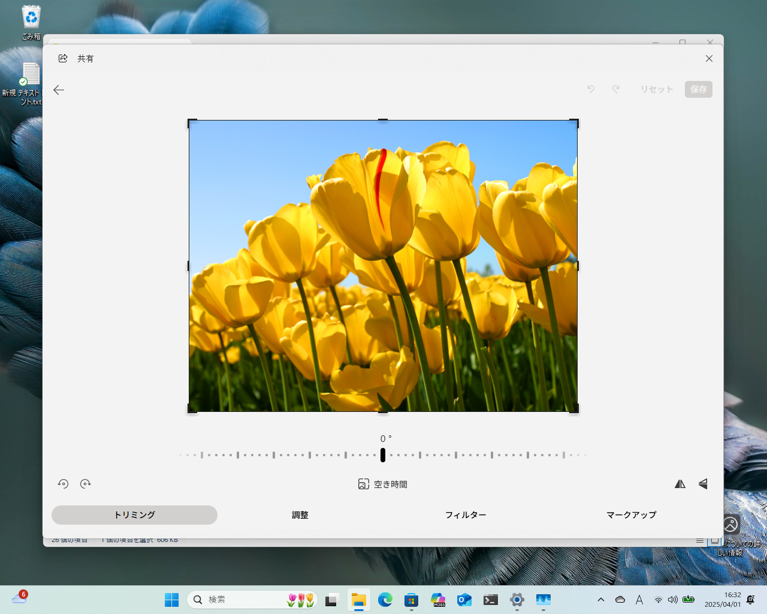Viewport: 767px width, 614px height.
Task: Open Settings from the taskbar
Action: [517, 600]
